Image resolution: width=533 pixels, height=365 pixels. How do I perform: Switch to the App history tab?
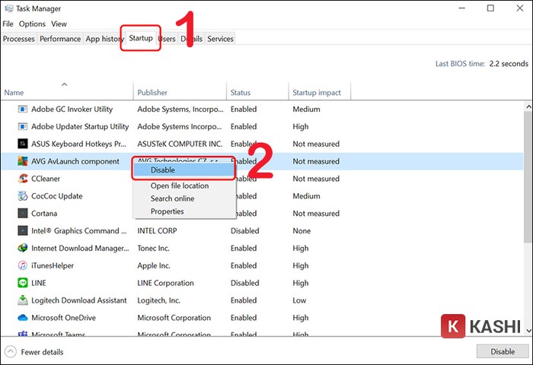(x=104, y=39)
